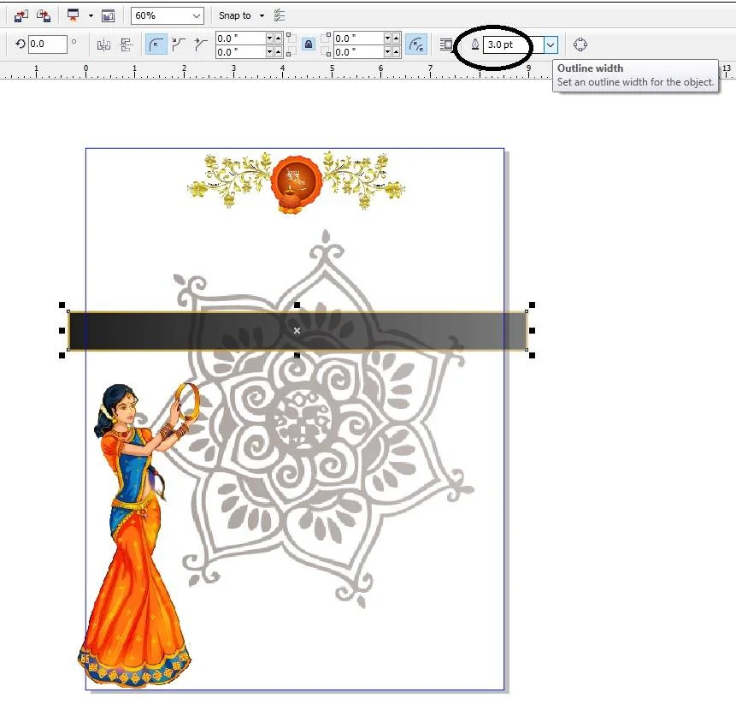Click the rotation angle arrow icon
Screen dimensions: 736x704
[21, 44]
